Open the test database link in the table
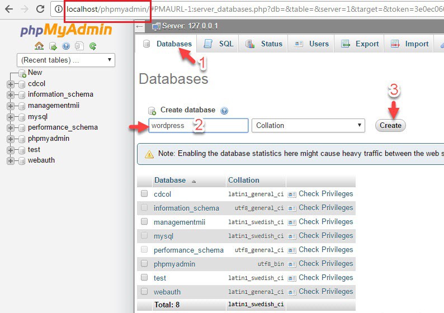 coord(160,278)
